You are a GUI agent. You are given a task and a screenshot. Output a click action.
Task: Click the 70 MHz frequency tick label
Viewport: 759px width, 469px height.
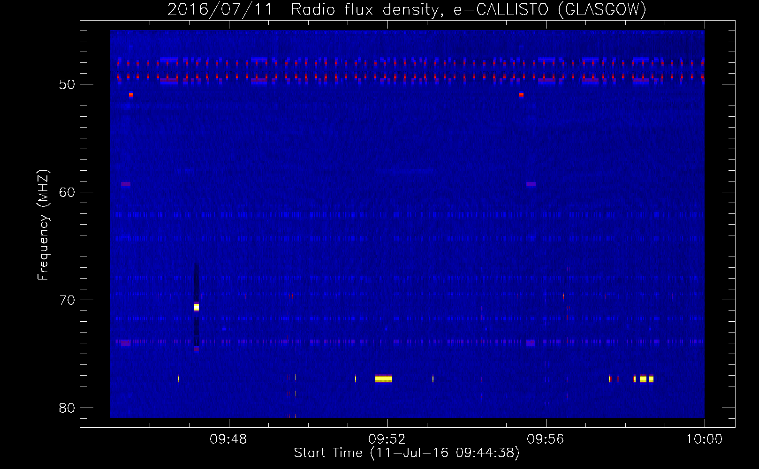pyautogui.click(x=67, y=300)
